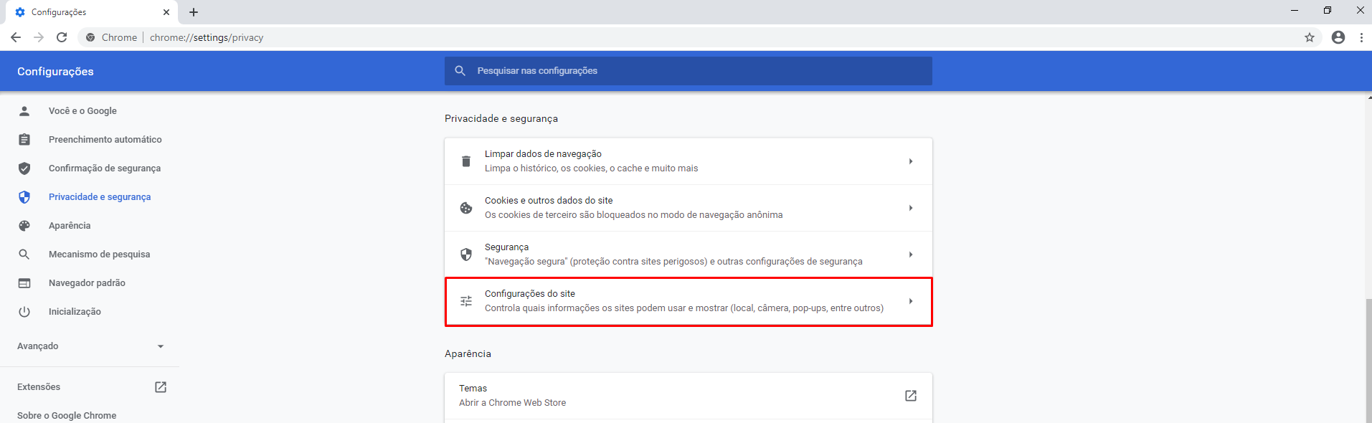Go to Você e o Google
This screenshot has height=423, width=1372.
point(82,111)
